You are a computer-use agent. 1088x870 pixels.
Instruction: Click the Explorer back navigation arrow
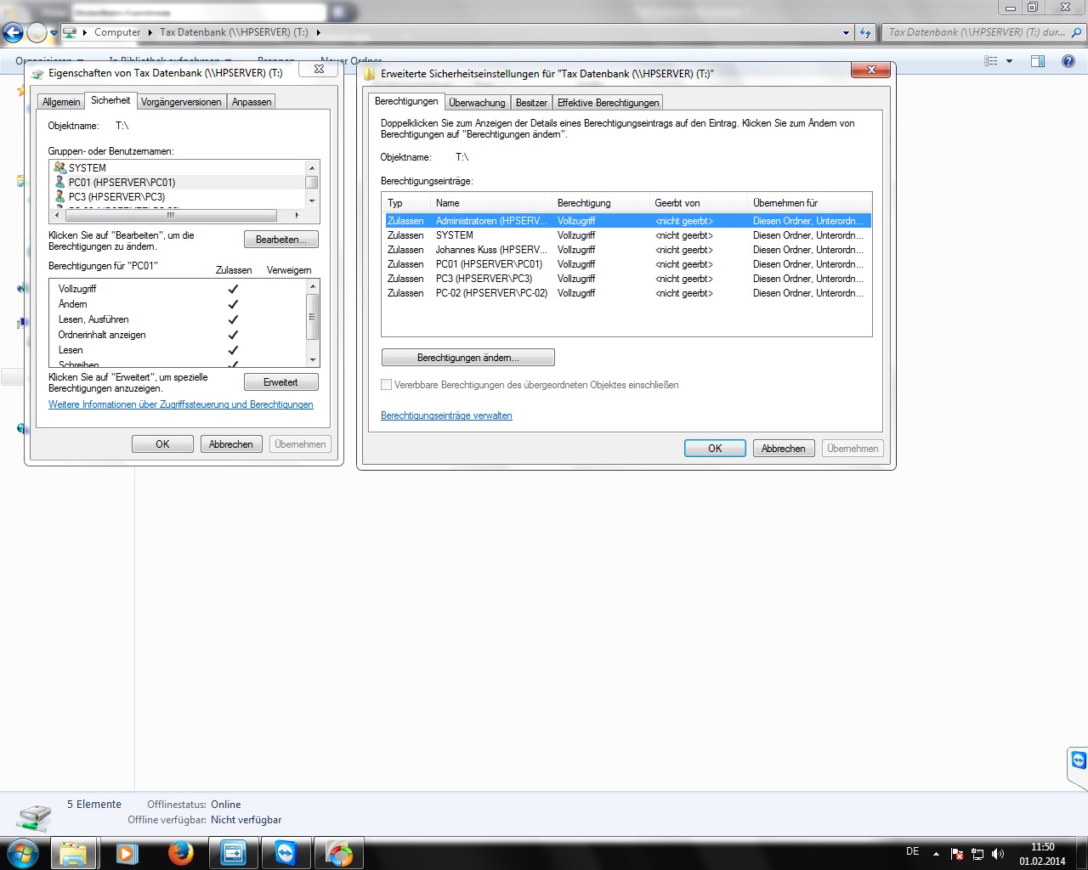pos(13,33)
